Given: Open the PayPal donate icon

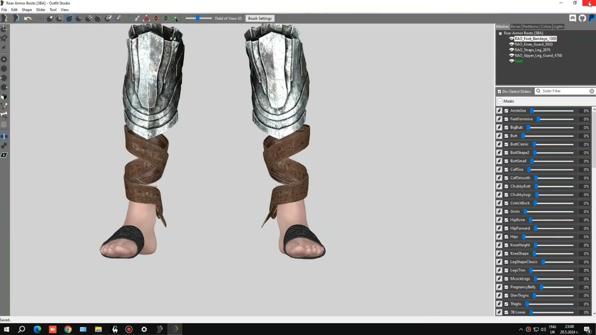Looking at the screenshot, I should 592,19.
